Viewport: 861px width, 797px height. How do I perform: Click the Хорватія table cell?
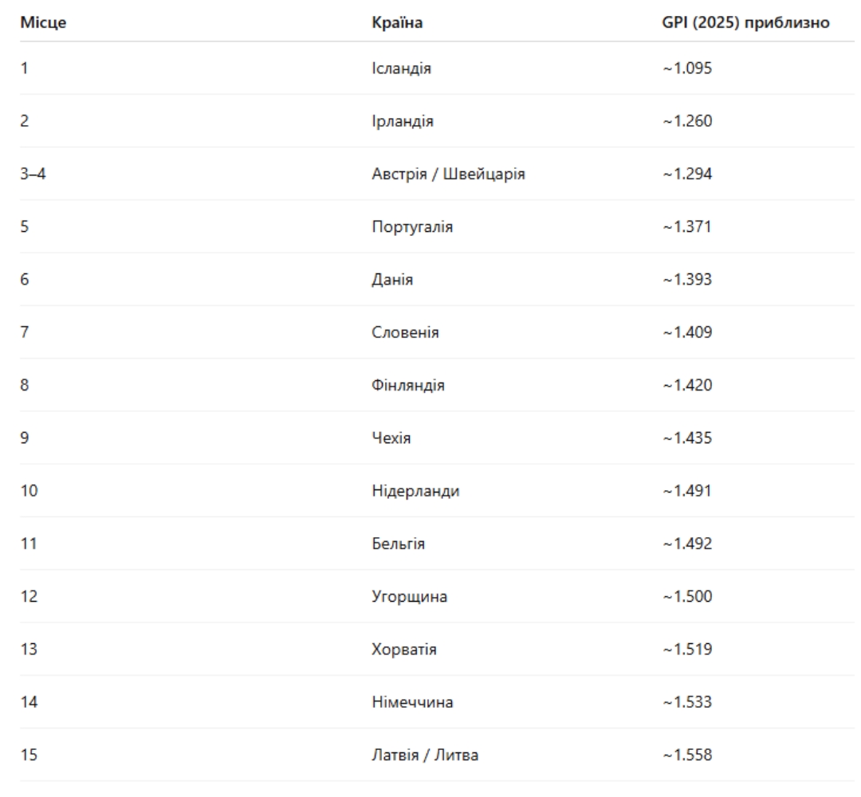coord(404,650)
